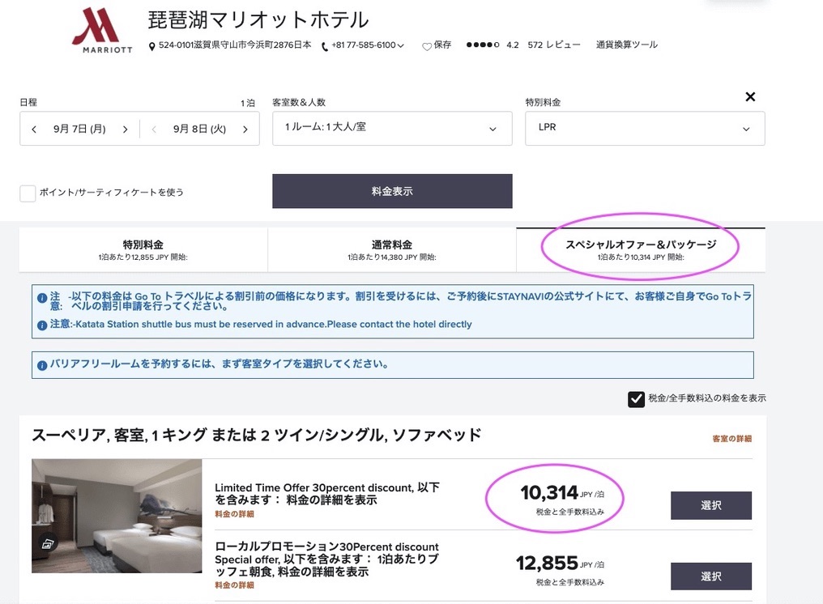Viewport: 823px width, 604px height.
Task: Expand the special rate LPR dropdown
Action: point(645,129)
